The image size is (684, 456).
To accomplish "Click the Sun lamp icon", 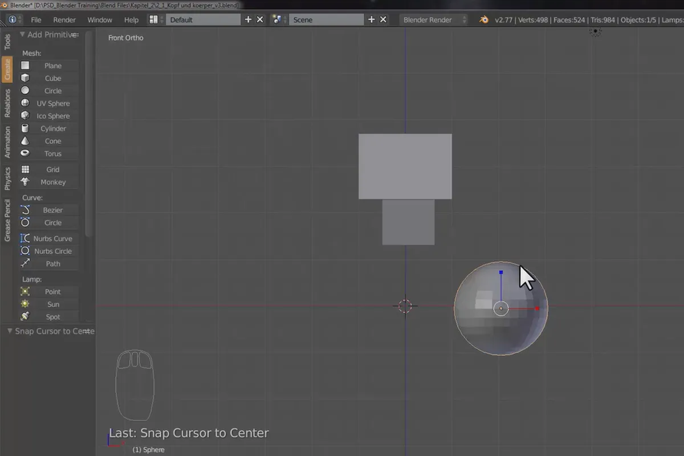I will point(25,304).
